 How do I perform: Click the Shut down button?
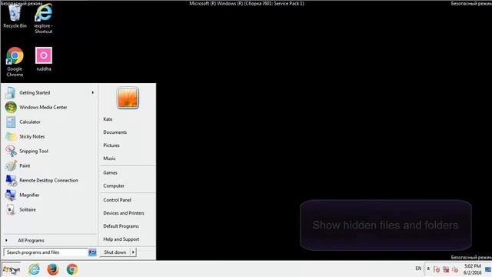coord(115,252)
